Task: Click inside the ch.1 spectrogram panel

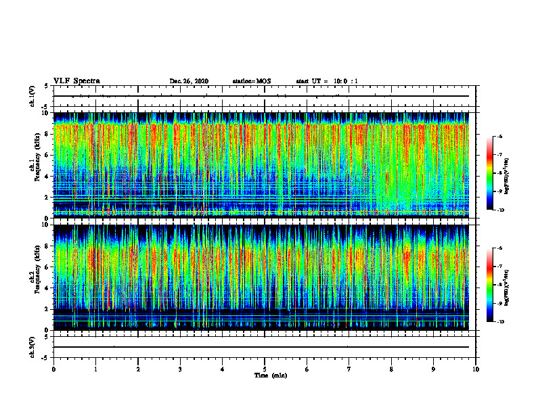Action: [x=261, y=165]
